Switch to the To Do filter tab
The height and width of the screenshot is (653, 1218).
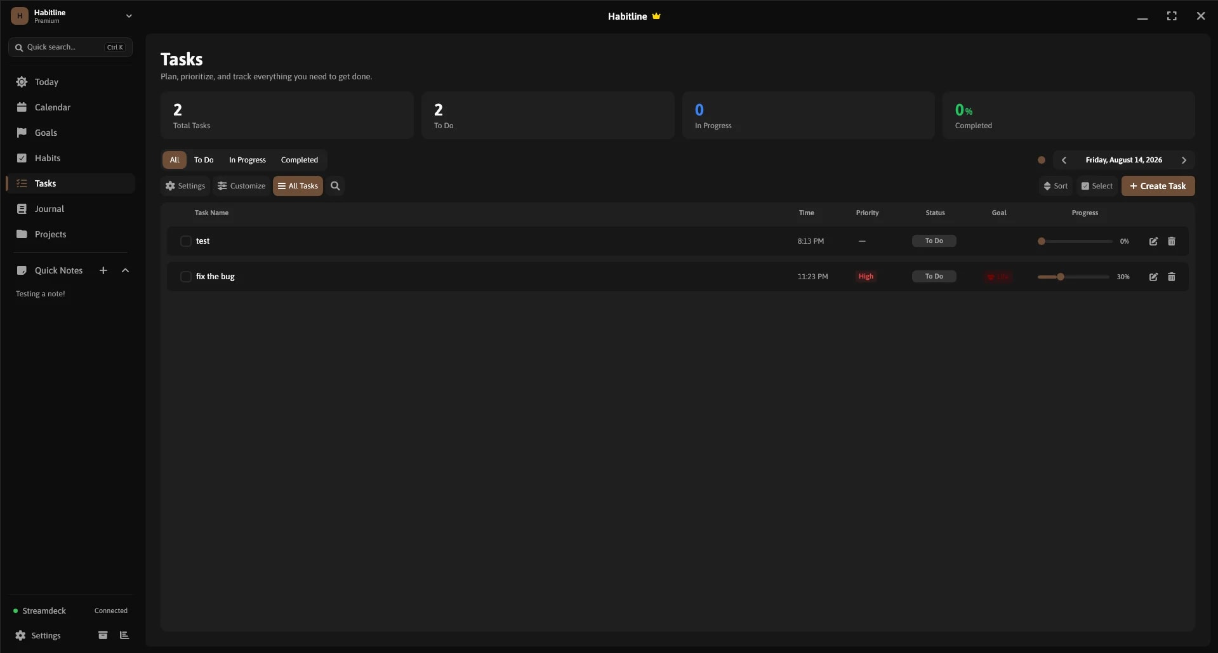coord(204,160)
